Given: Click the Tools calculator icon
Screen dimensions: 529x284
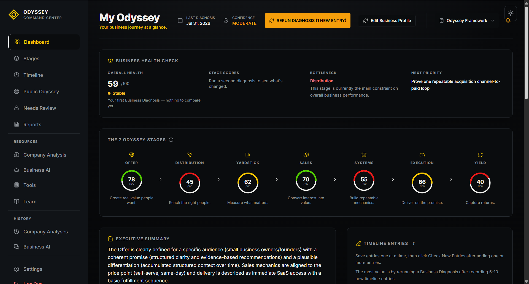Looking at the screenshot, I should (x=17, y=185).
